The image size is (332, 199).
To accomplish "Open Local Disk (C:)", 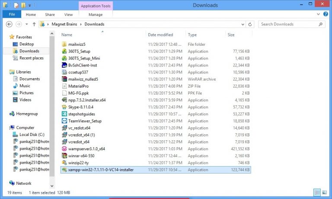I will [x=32, y=135].
